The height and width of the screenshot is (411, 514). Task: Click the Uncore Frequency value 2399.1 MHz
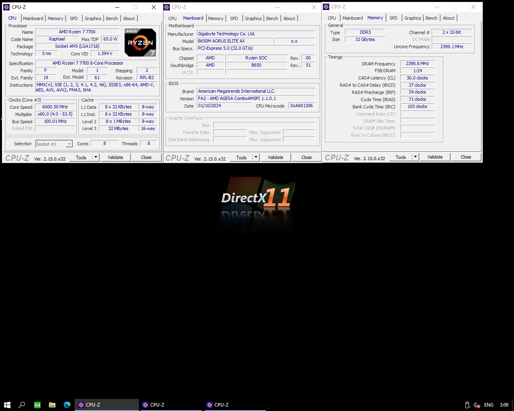(x=452, y=47)
